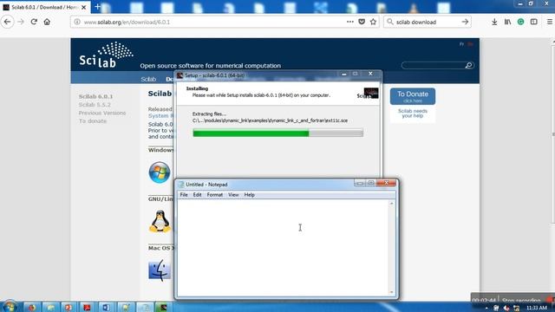
Task: Save page to Pocket icon
Action: (362, 22)
